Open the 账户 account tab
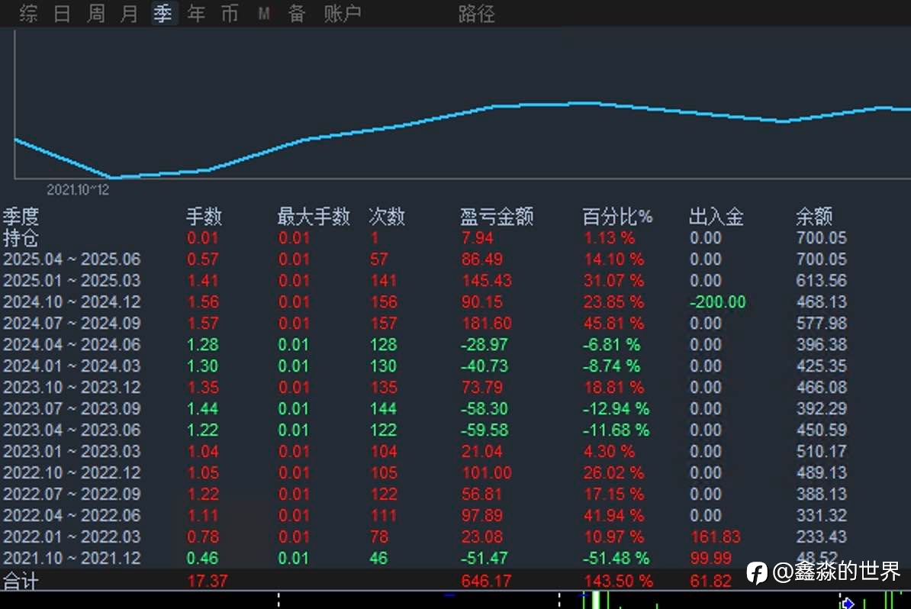The height and width of the screenshot is (609, 911). point(343,14)
